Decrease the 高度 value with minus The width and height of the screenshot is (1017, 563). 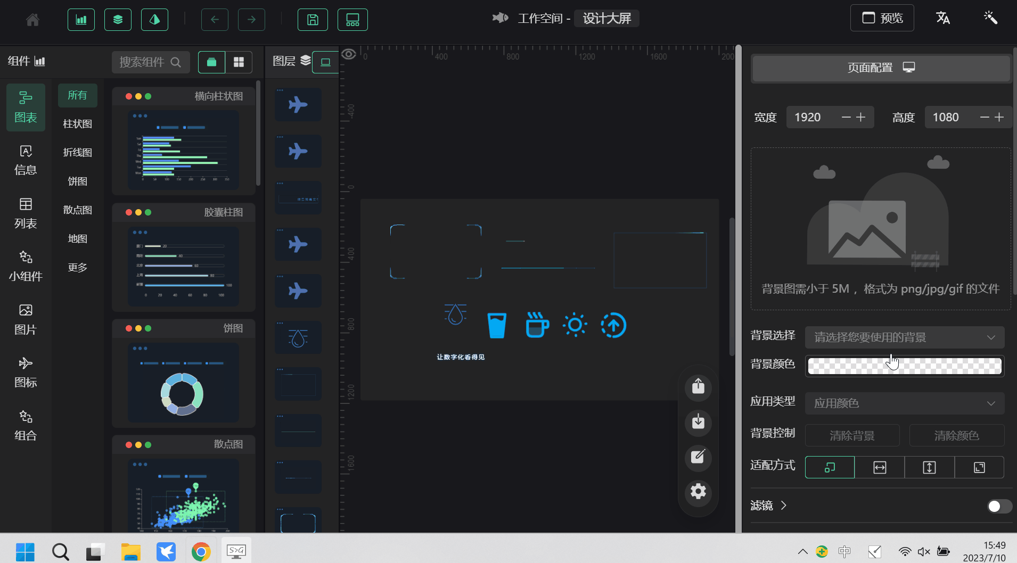tap(985, 117)
